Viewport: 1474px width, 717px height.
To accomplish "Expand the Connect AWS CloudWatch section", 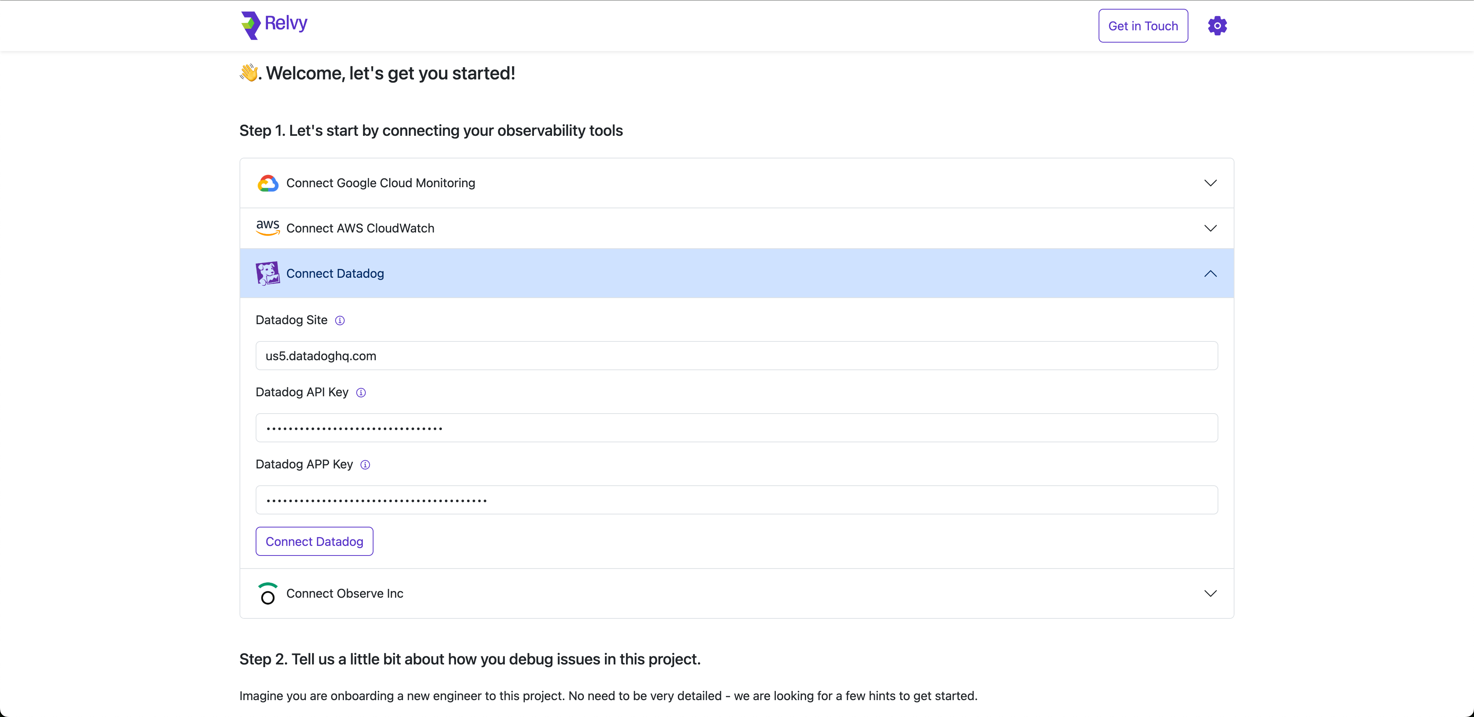I will click(x=1211, y=227).
